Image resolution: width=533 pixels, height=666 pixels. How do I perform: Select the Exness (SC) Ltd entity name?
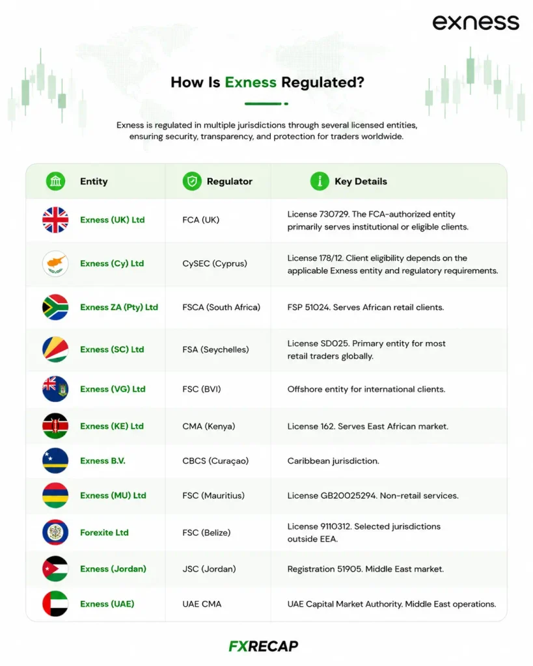[x=112, y=349]
